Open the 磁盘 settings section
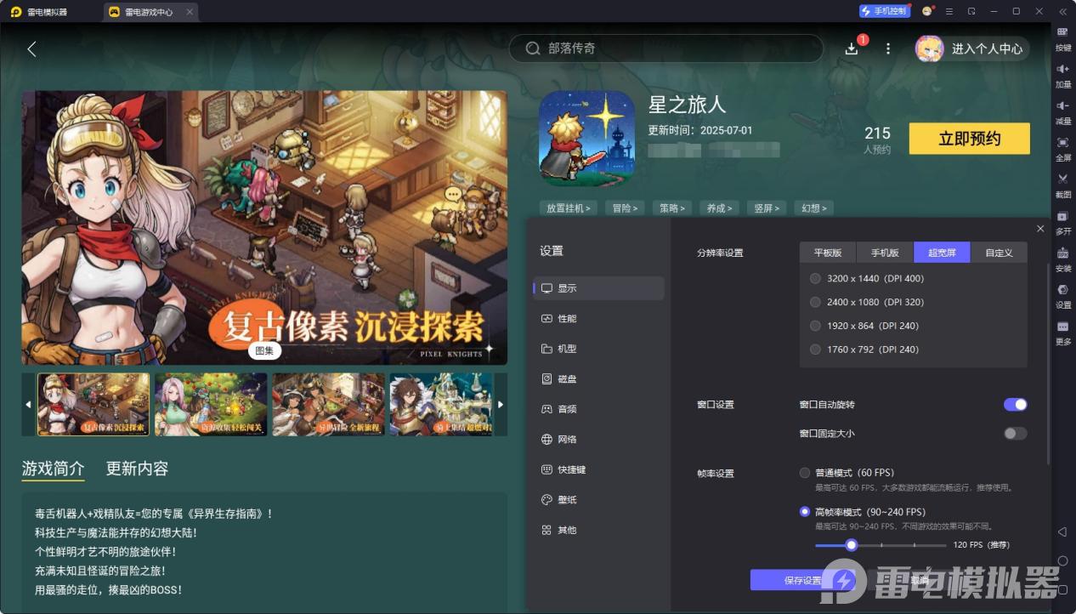This screenshot has height=614, width=1076. click(598, 378)
